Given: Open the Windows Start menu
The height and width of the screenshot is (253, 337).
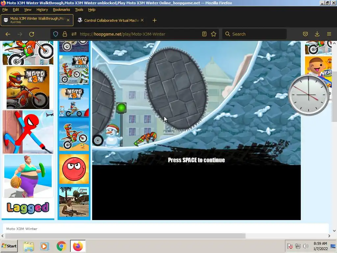Looking at the screenshot, I should pyautogui.click(x=9, y=246).
